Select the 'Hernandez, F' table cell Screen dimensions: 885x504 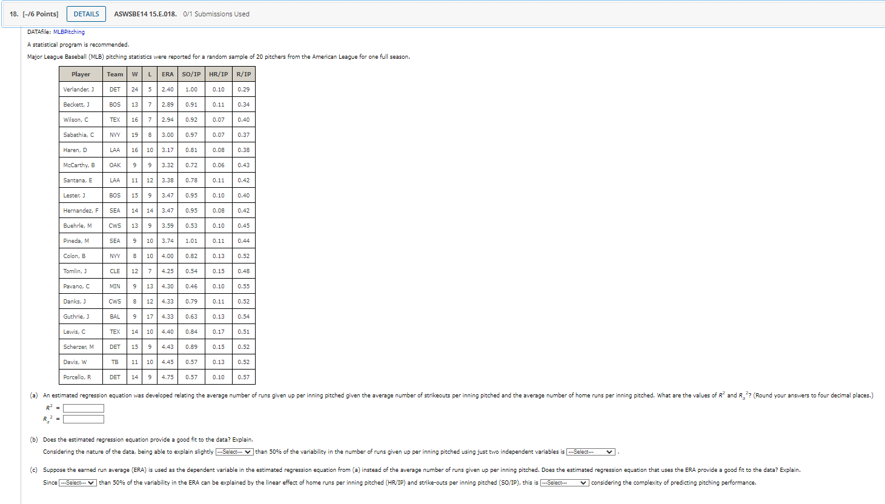[x=81, y=210]
